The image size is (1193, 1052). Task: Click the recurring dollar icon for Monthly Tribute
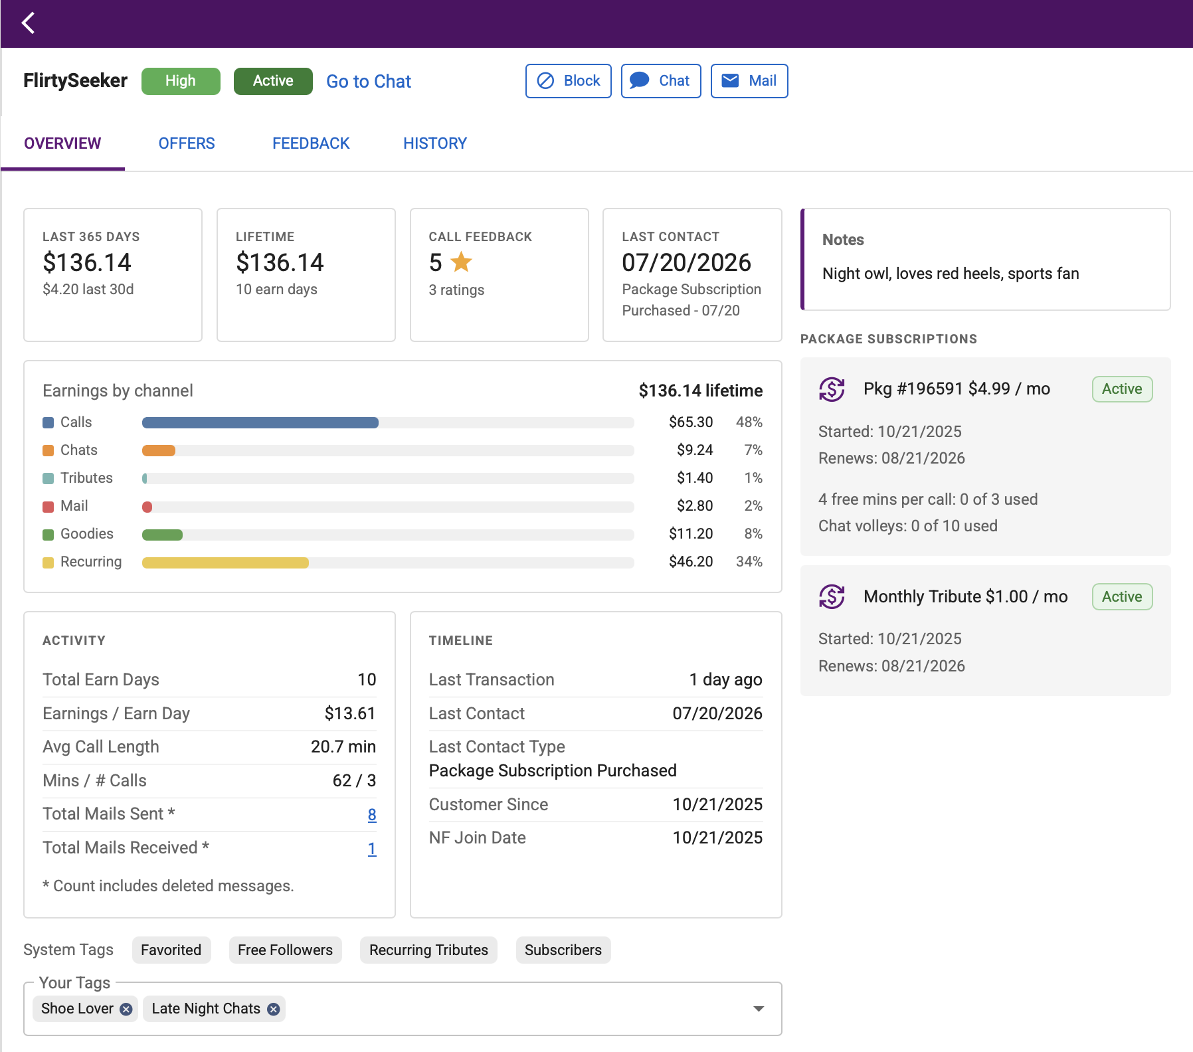[x=832, y=596]
